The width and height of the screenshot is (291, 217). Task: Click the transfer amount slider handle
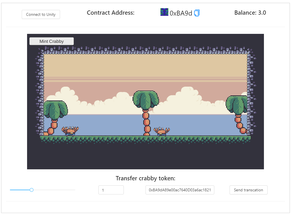point(31,190)
